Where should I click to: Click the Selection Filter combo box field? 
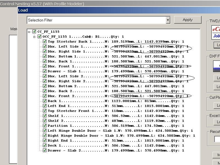99,20
